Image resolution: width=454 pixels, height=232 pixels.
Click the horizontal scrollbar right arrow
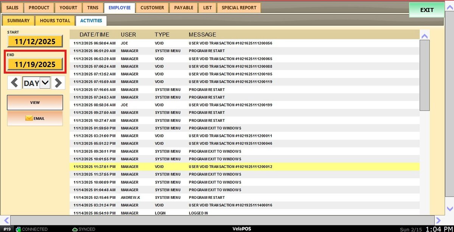tap(438, 220)
